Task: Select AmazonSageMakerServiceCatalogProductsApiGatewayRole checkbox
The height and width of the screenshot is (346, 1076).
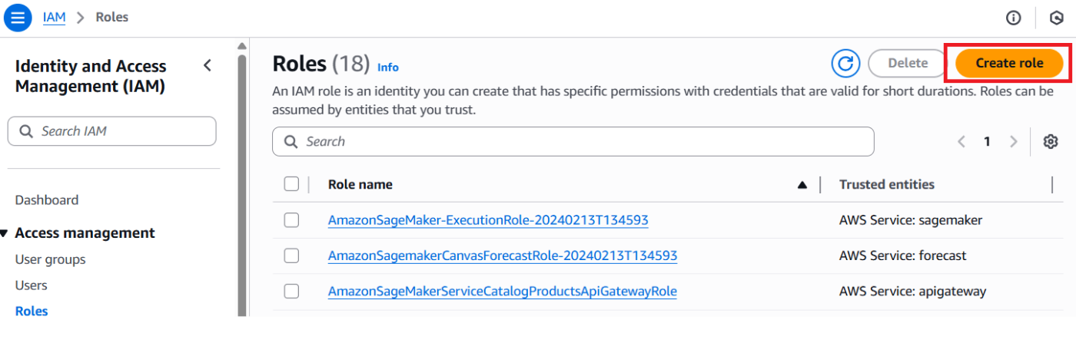Action: [291, 292]
